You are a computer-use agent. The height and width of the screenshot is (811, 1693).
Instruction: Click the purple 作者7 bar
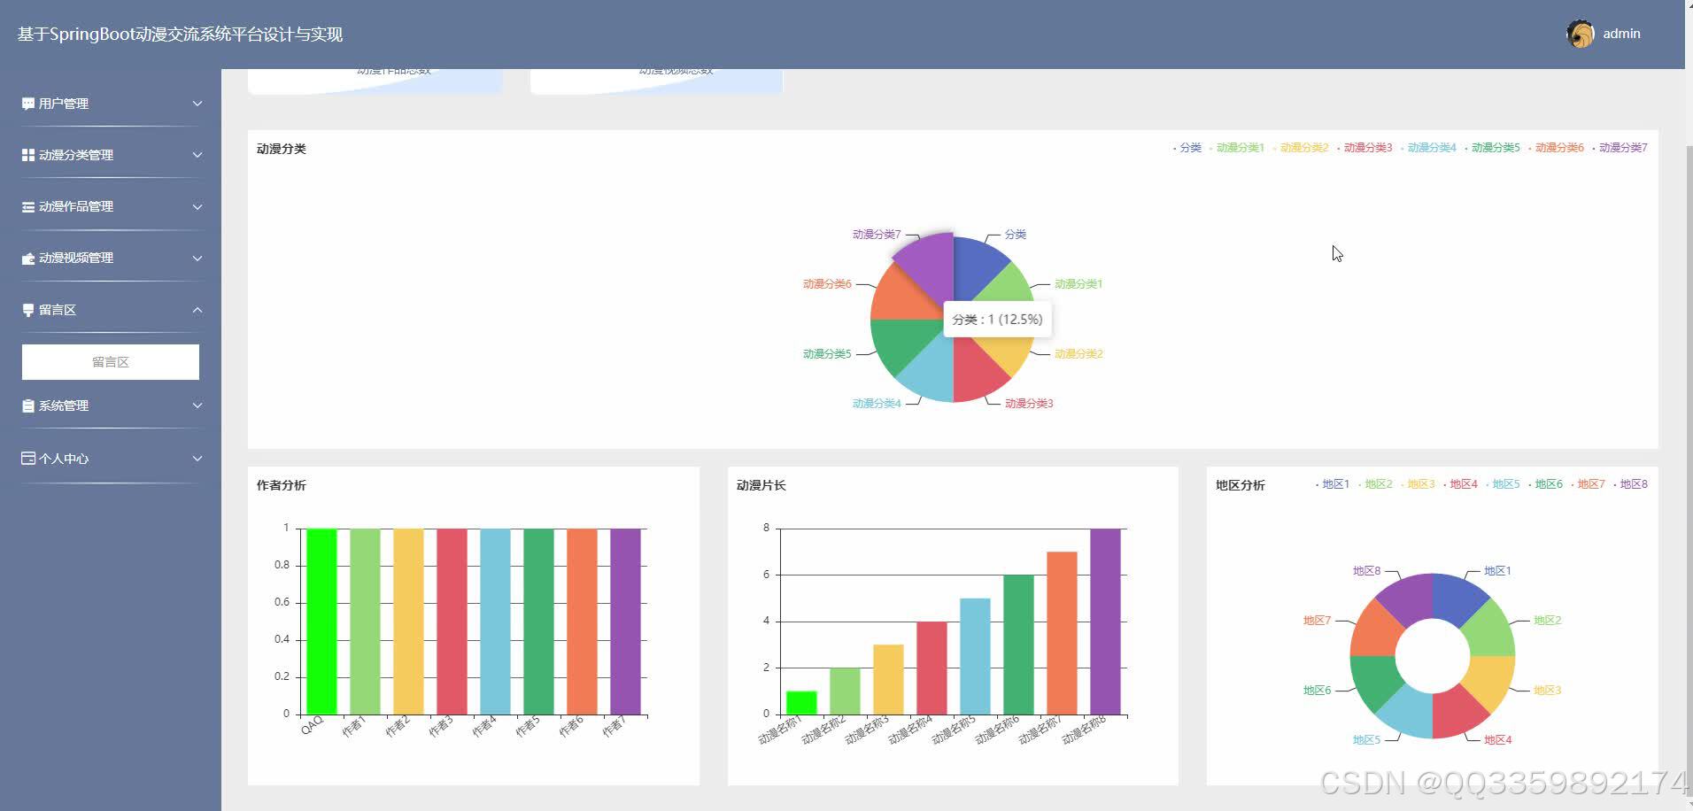[x=625, y=622]
